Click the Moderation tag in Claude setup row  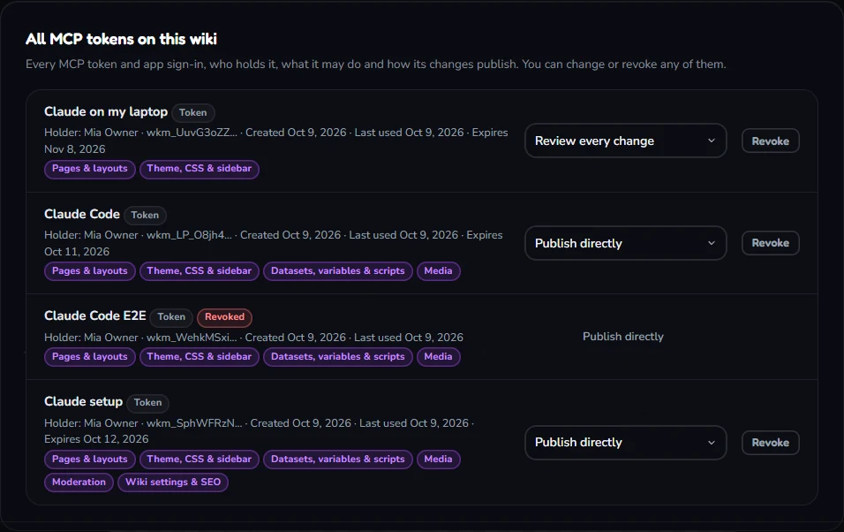click(x=79, y=483)
